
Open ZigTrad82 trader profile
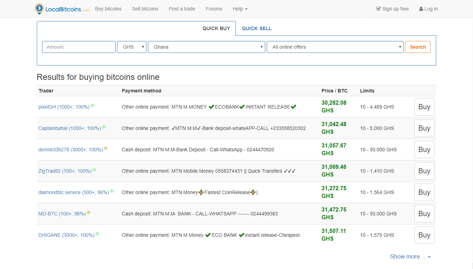tap(65, 171)
